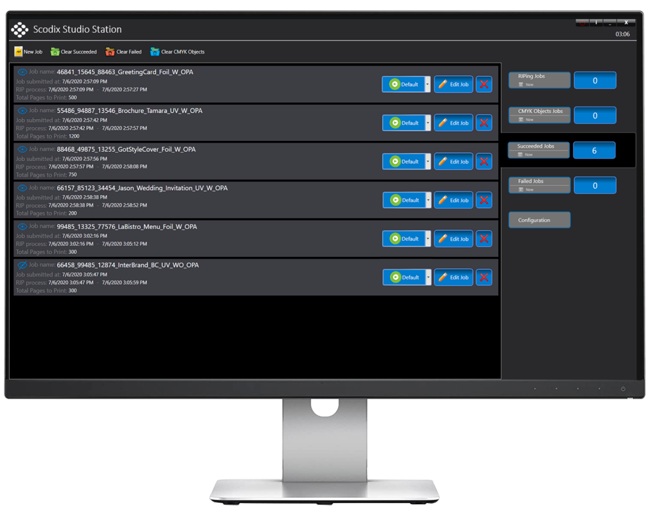
Task: Click the Clear CMYK Objects icon
Action: (x=155, y=52)
